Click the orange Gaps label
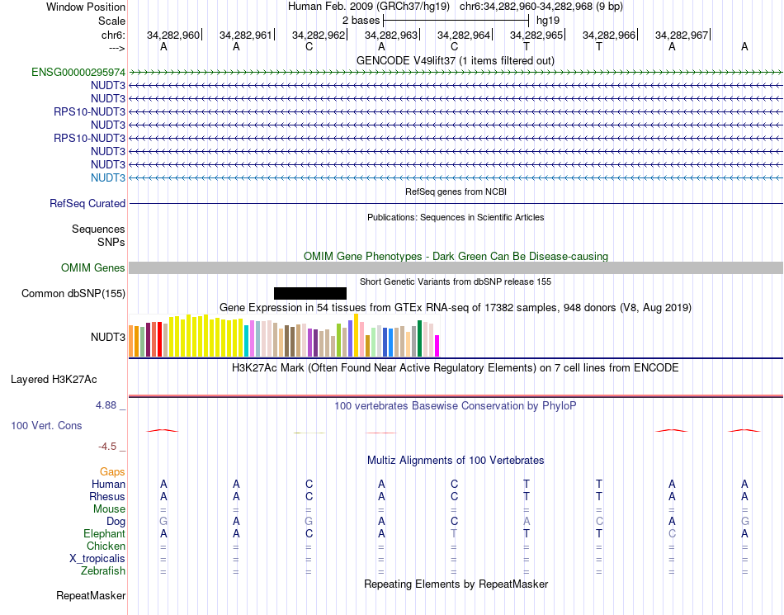The image size is (784, 615). point(112,472)
